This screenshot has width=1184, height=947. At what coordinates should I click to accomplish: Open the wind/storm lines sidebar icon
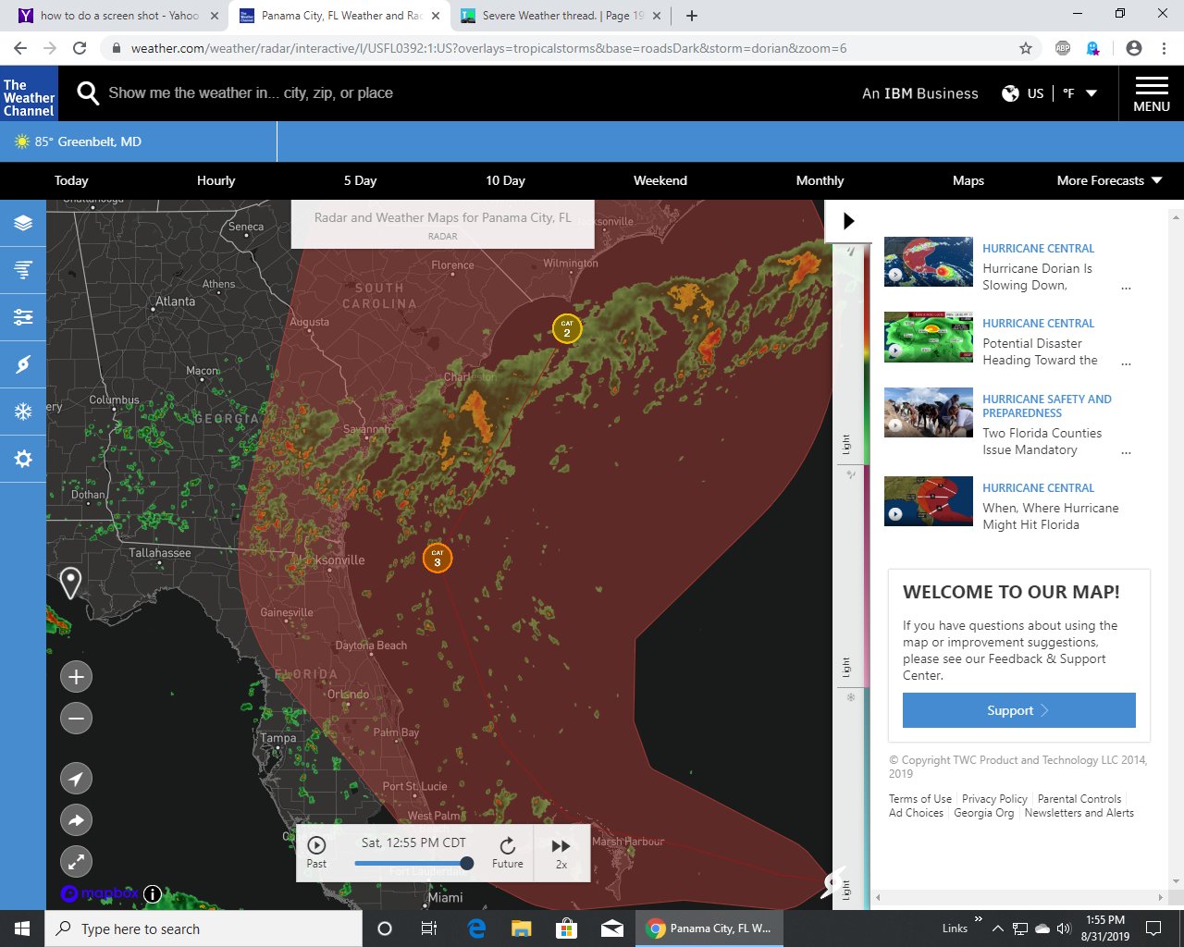(23, 270)
